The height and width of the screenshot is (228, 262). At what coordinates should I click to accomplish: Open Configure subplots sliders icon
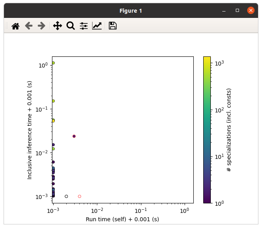[84, 26]
